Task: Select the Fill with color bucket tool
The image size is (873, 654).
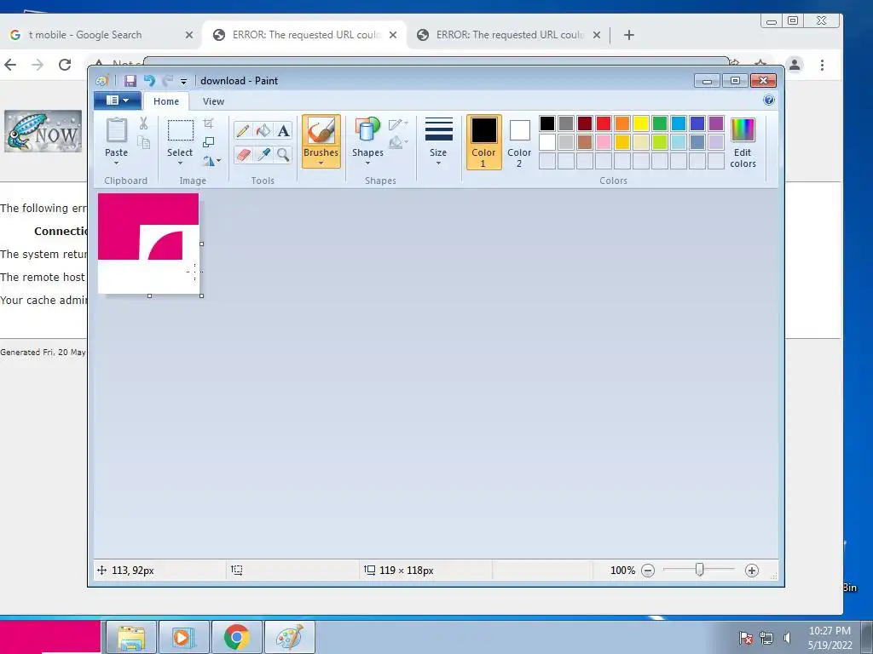Action: click(263, 130)
